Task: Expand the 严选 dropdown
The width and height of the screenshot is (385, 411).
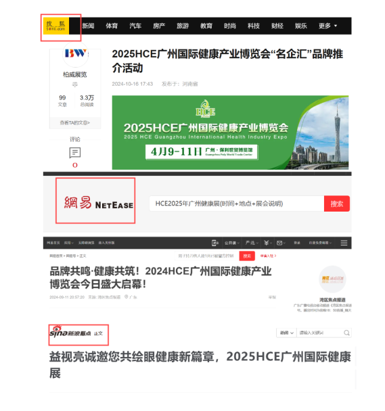Action: pos(252,243)
